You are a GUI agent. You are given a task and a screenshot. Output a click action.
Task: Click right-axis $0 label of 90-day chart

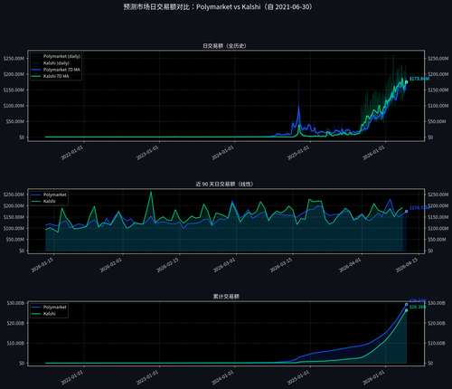point(430,251)
